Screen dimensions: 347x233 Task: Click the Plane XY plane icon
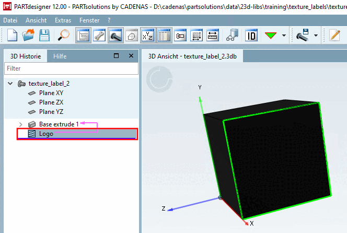pyautogui.click(x=32, y=93)
